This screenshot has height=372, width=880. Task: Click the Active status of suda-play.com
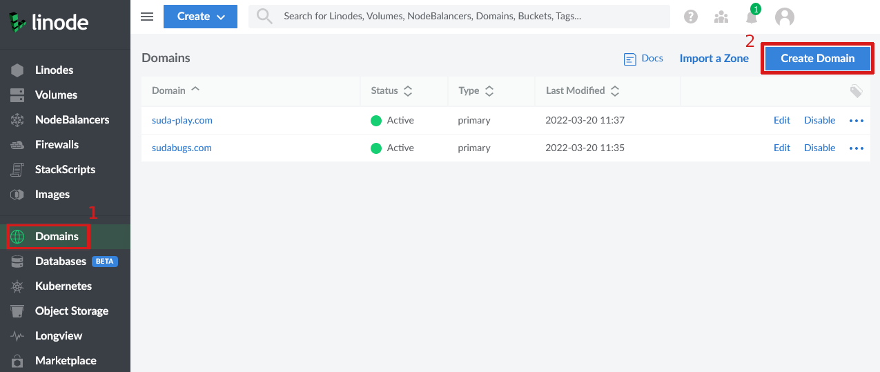pyautogui.click(x=392, y=120)
